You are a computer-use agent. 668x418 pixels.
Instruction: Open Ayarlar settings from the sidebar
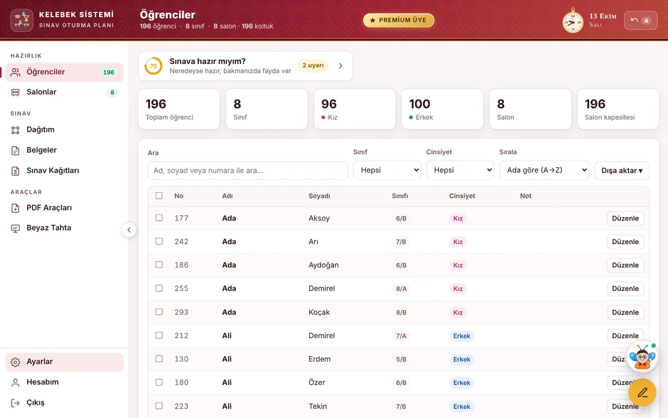64,362
